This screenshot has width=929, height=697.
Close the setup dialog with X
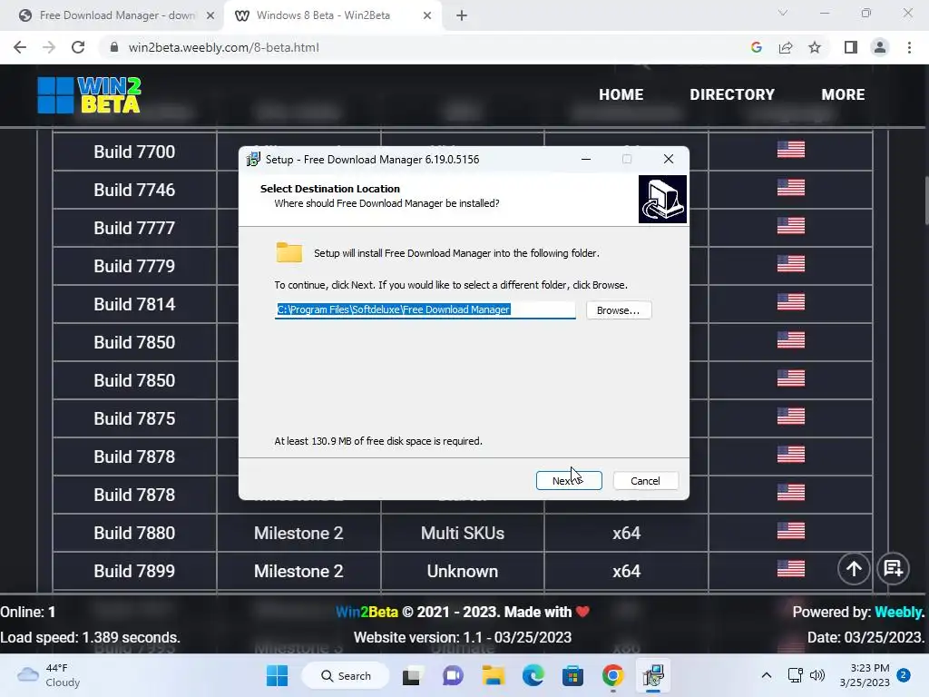(x=669, y=159)
